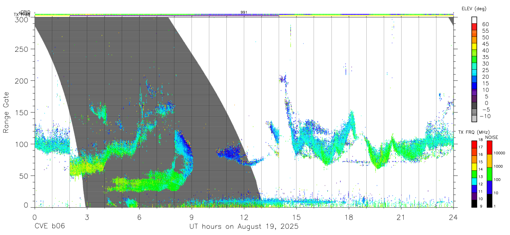This screenshot has height=235, width=510.
Task: Click the yellow swatch in ELEV color bar
Action: 474,46
